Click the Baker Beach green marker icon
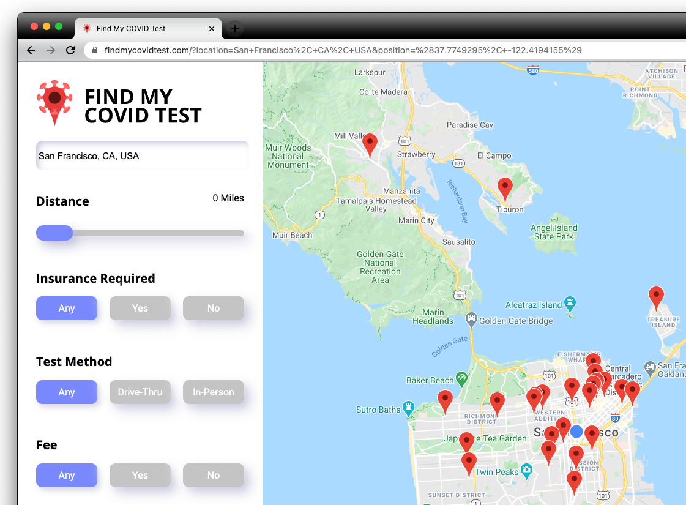686x505 pixels. 461,379
